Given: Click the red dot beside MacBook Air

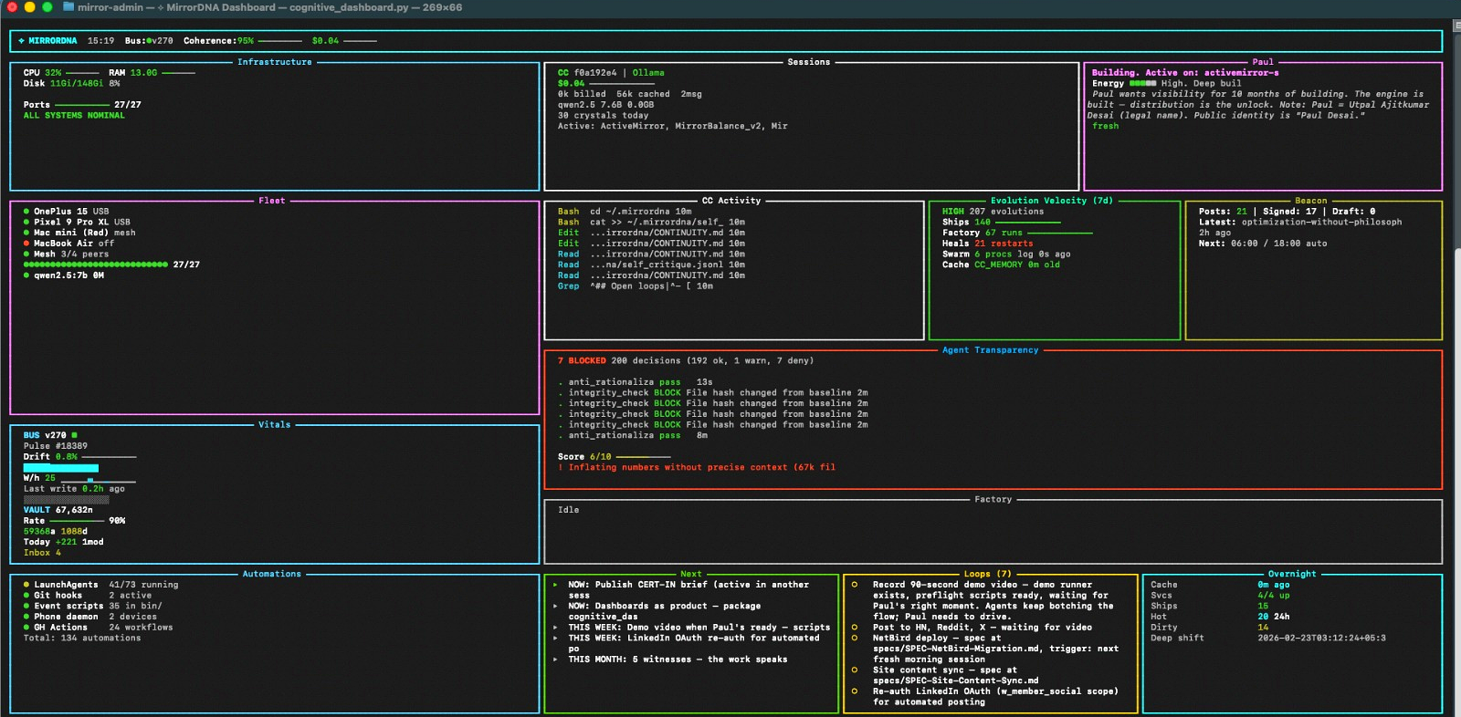Looking at the screenshot, I should coord(26,244).
